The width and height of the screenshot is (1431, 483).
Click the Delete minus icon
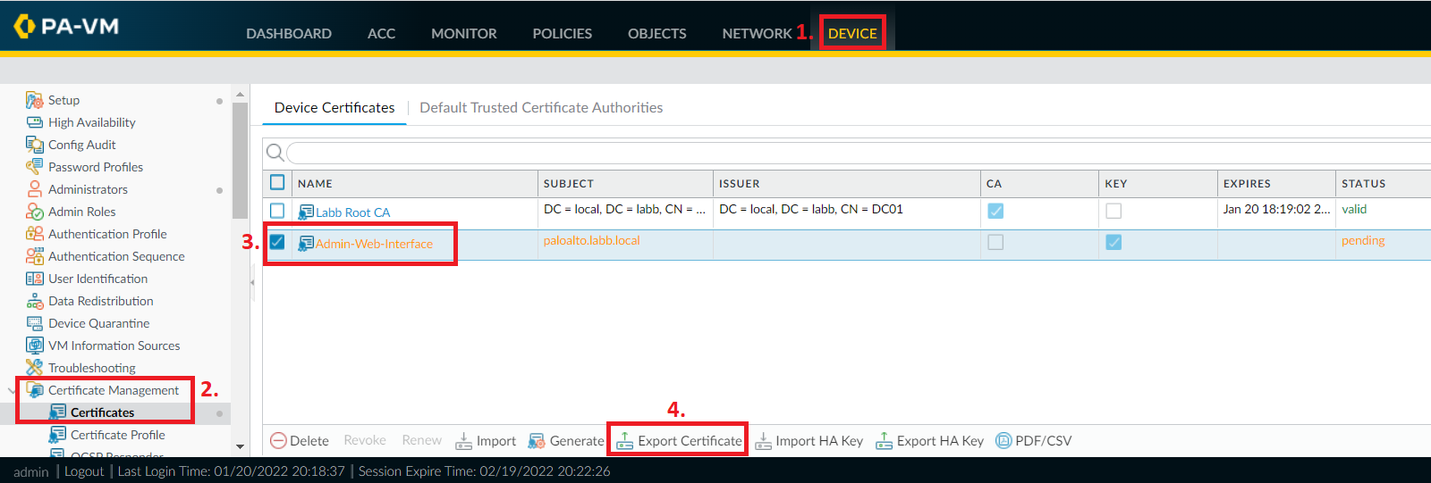[278, 441]
